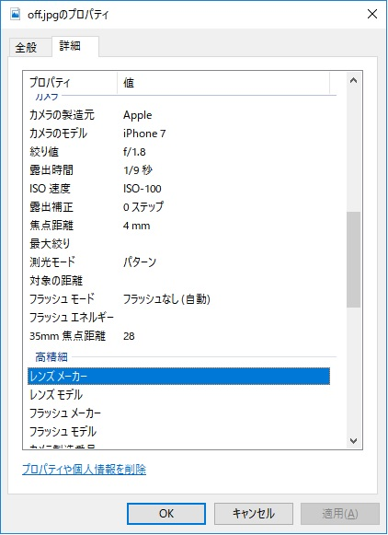Switch to the 全般 tab
388x535 pixels.
(26, 47)
